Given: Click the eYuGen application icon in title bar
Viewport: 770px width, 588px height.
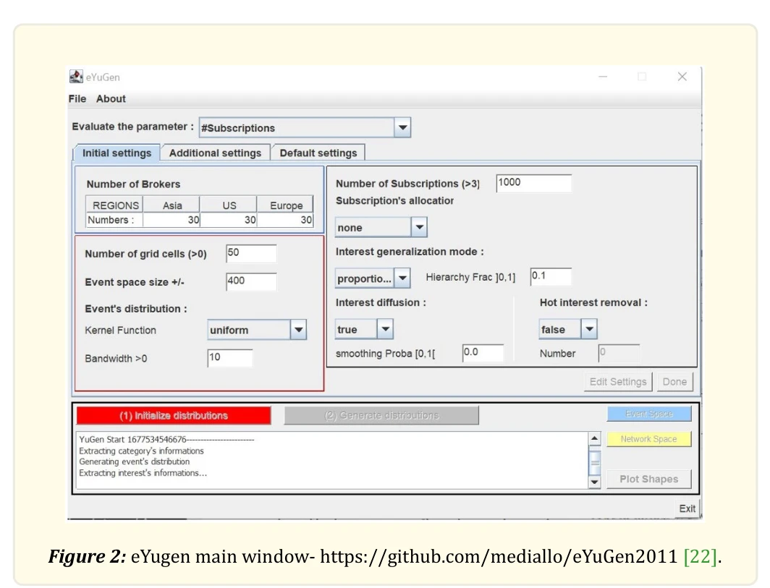Looking at the screenshot, I should pyautogui.click(x=76, y=77).
